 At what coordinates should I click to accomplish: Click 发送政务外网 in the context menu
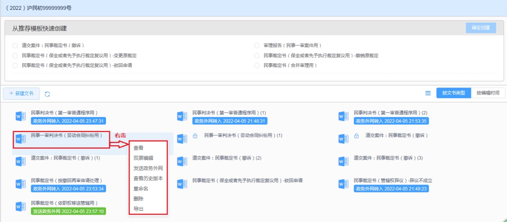coord(148,168)
